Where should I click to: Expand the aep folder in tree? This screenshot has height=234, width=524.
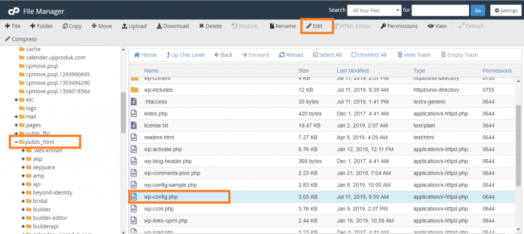[23, 159]
